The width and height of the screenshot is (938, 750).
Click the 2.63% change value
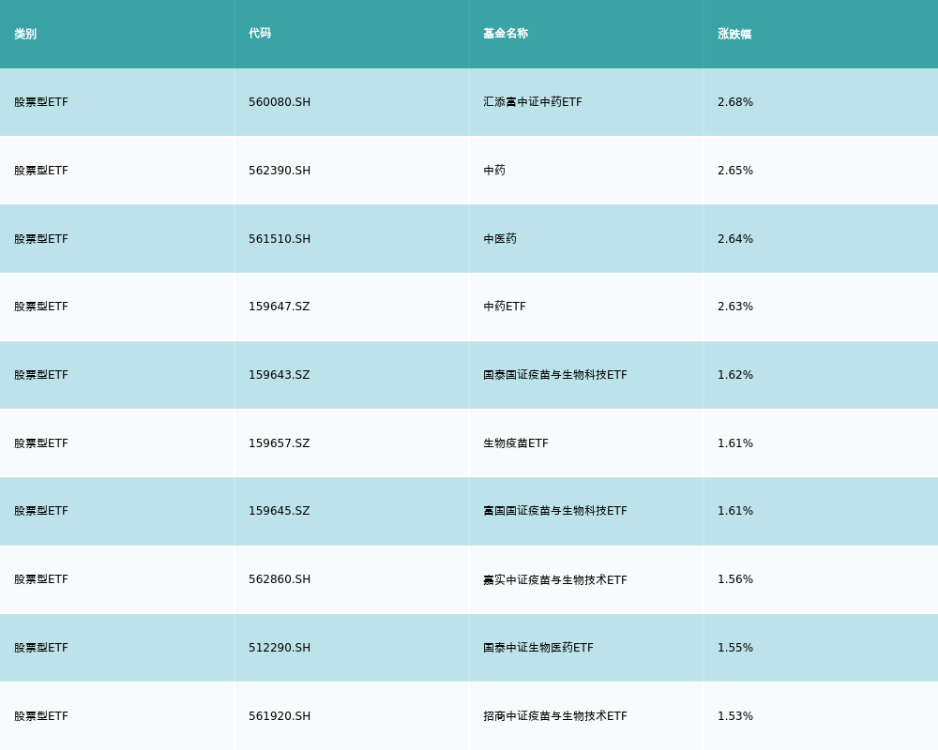[x=735, y=307]
